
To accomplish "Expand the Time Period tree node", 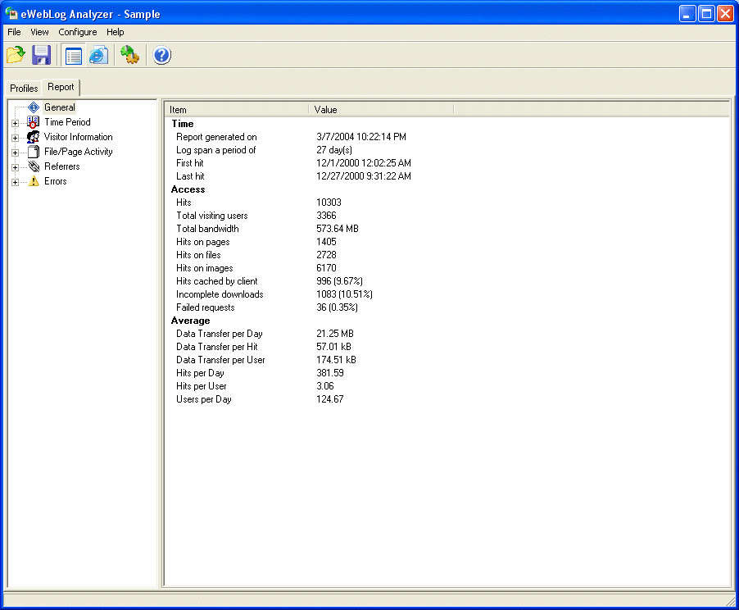I will [15, 123].
